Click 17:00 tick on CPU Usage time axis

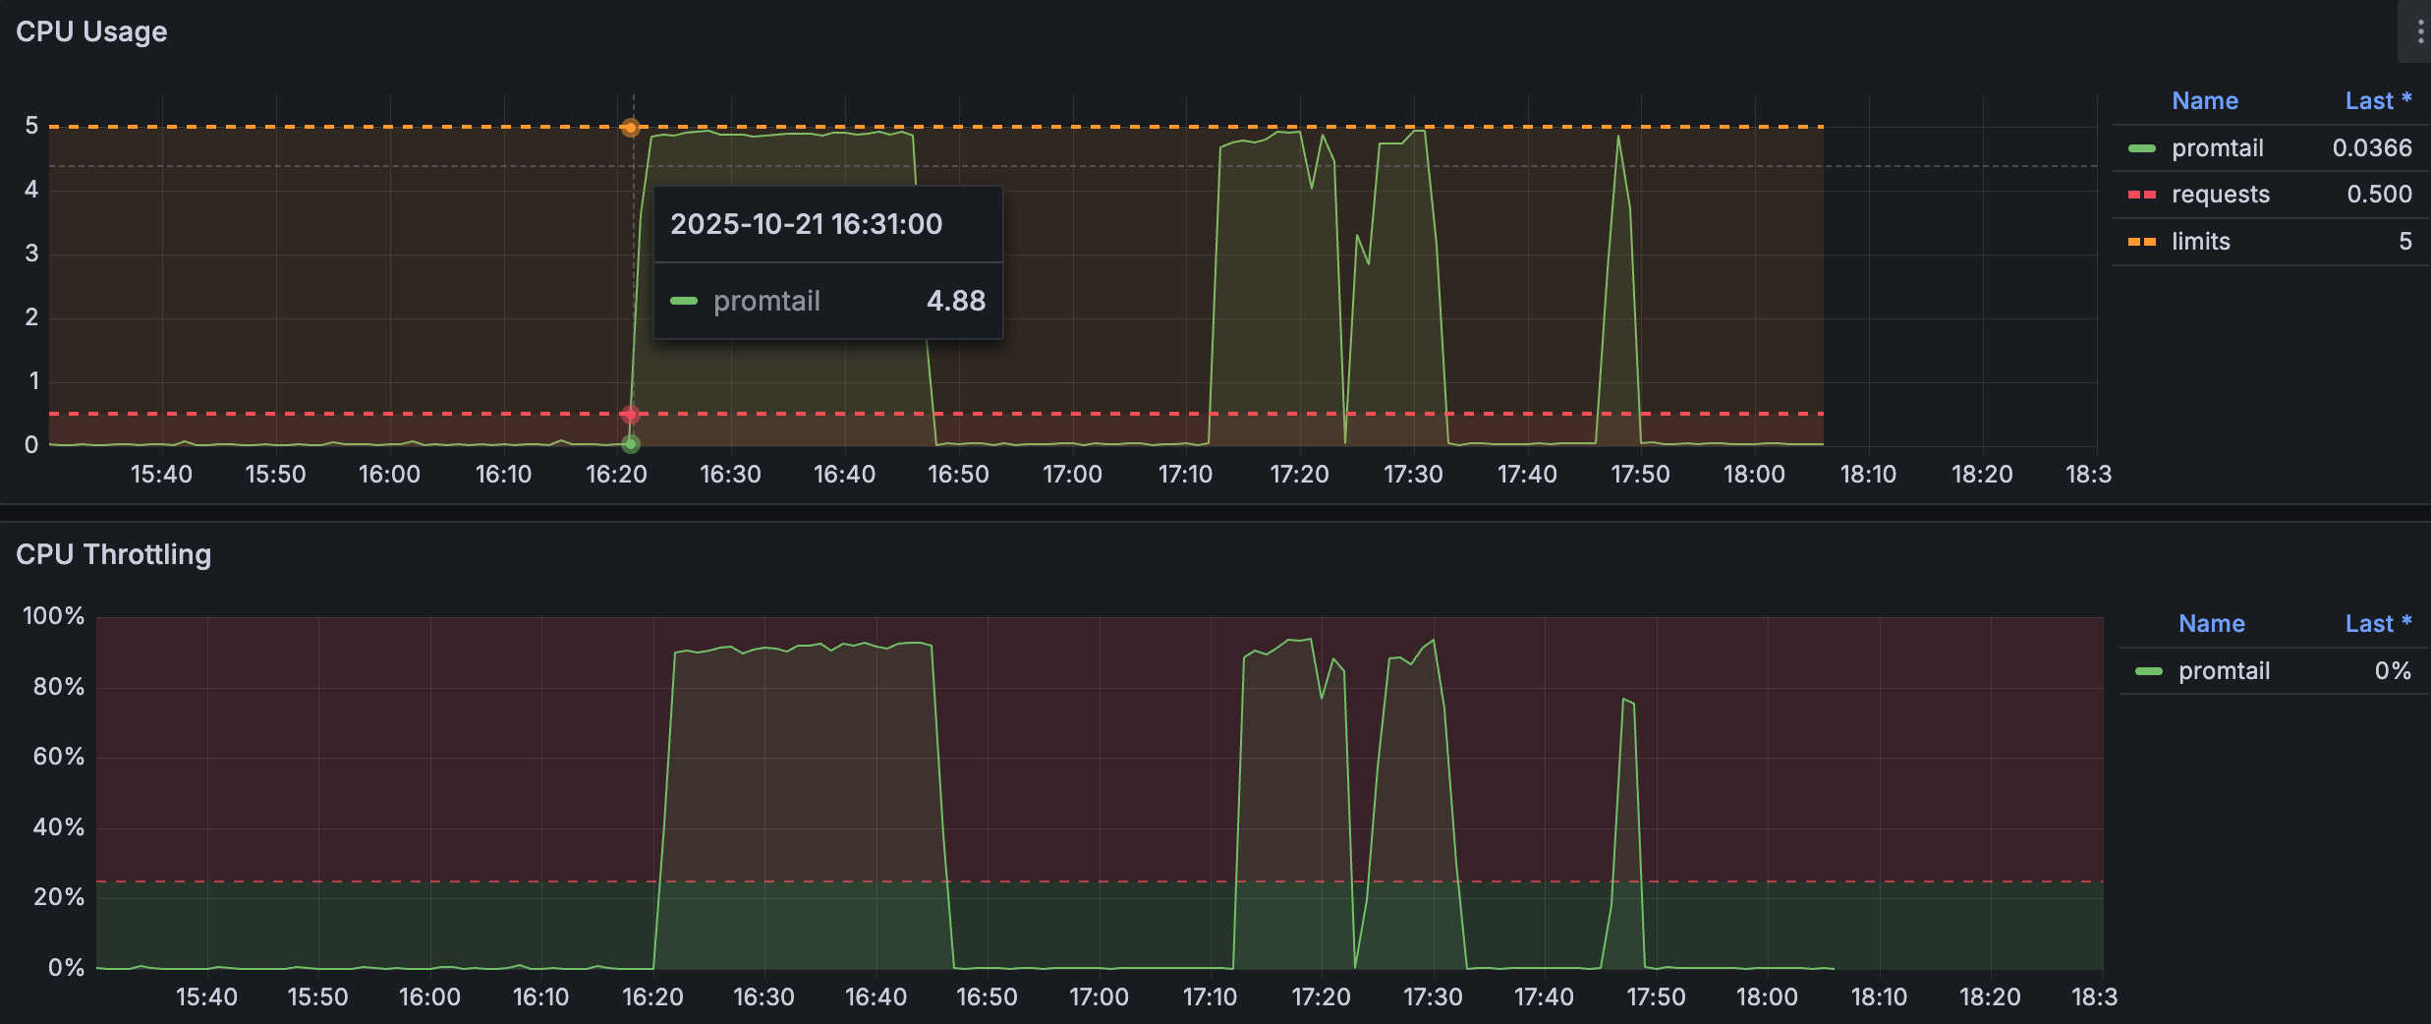coord(1072,475)
